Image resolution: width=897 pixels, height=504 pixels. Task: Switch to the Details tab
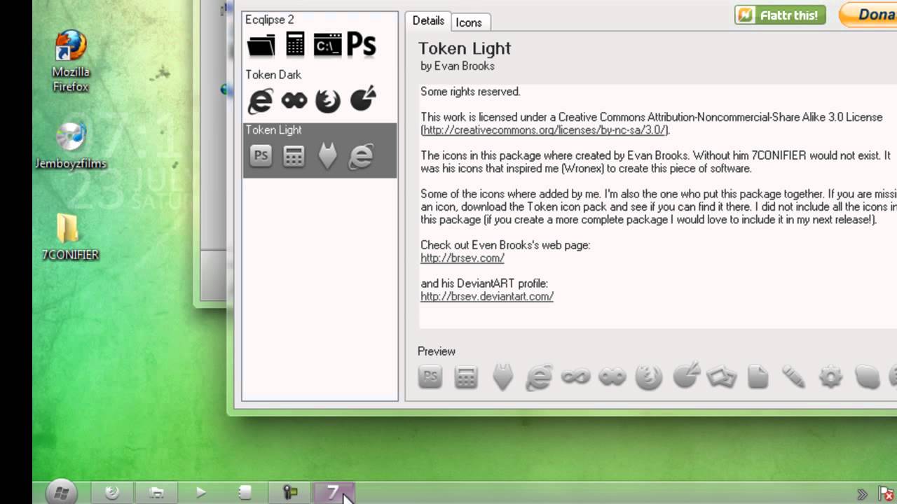point(428,21)
